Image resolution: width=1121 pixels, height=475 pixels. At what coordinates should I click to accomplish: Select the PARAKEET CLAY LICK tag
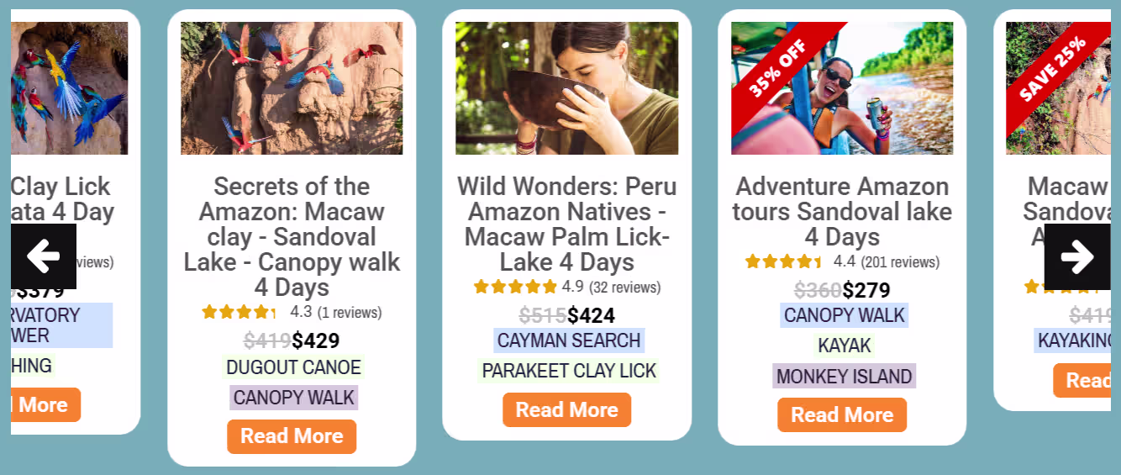[569, 371]
